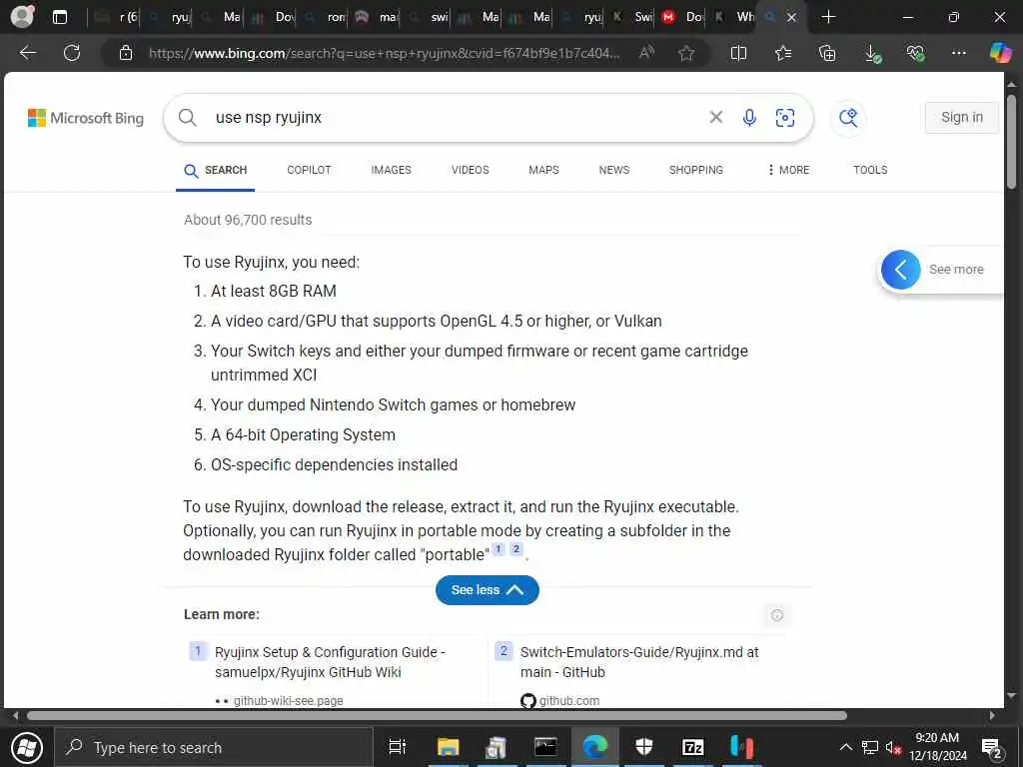
Task: Open Collections panel
Action: coord(827,53)
